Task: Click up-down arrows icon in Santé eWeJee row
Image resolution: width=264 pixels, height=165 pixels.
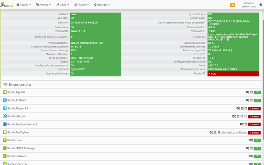Action: 241,116
